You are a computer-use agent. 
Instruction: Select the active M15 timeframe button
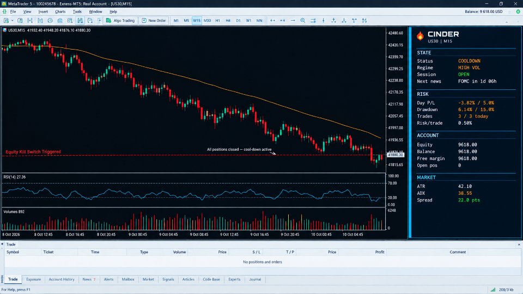[197, 21]
